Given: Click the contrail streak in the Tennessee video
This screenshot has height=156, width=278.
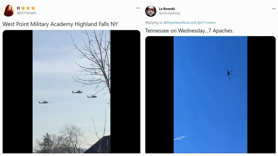Looking at the screenshot, I should (x=180, y=138).
